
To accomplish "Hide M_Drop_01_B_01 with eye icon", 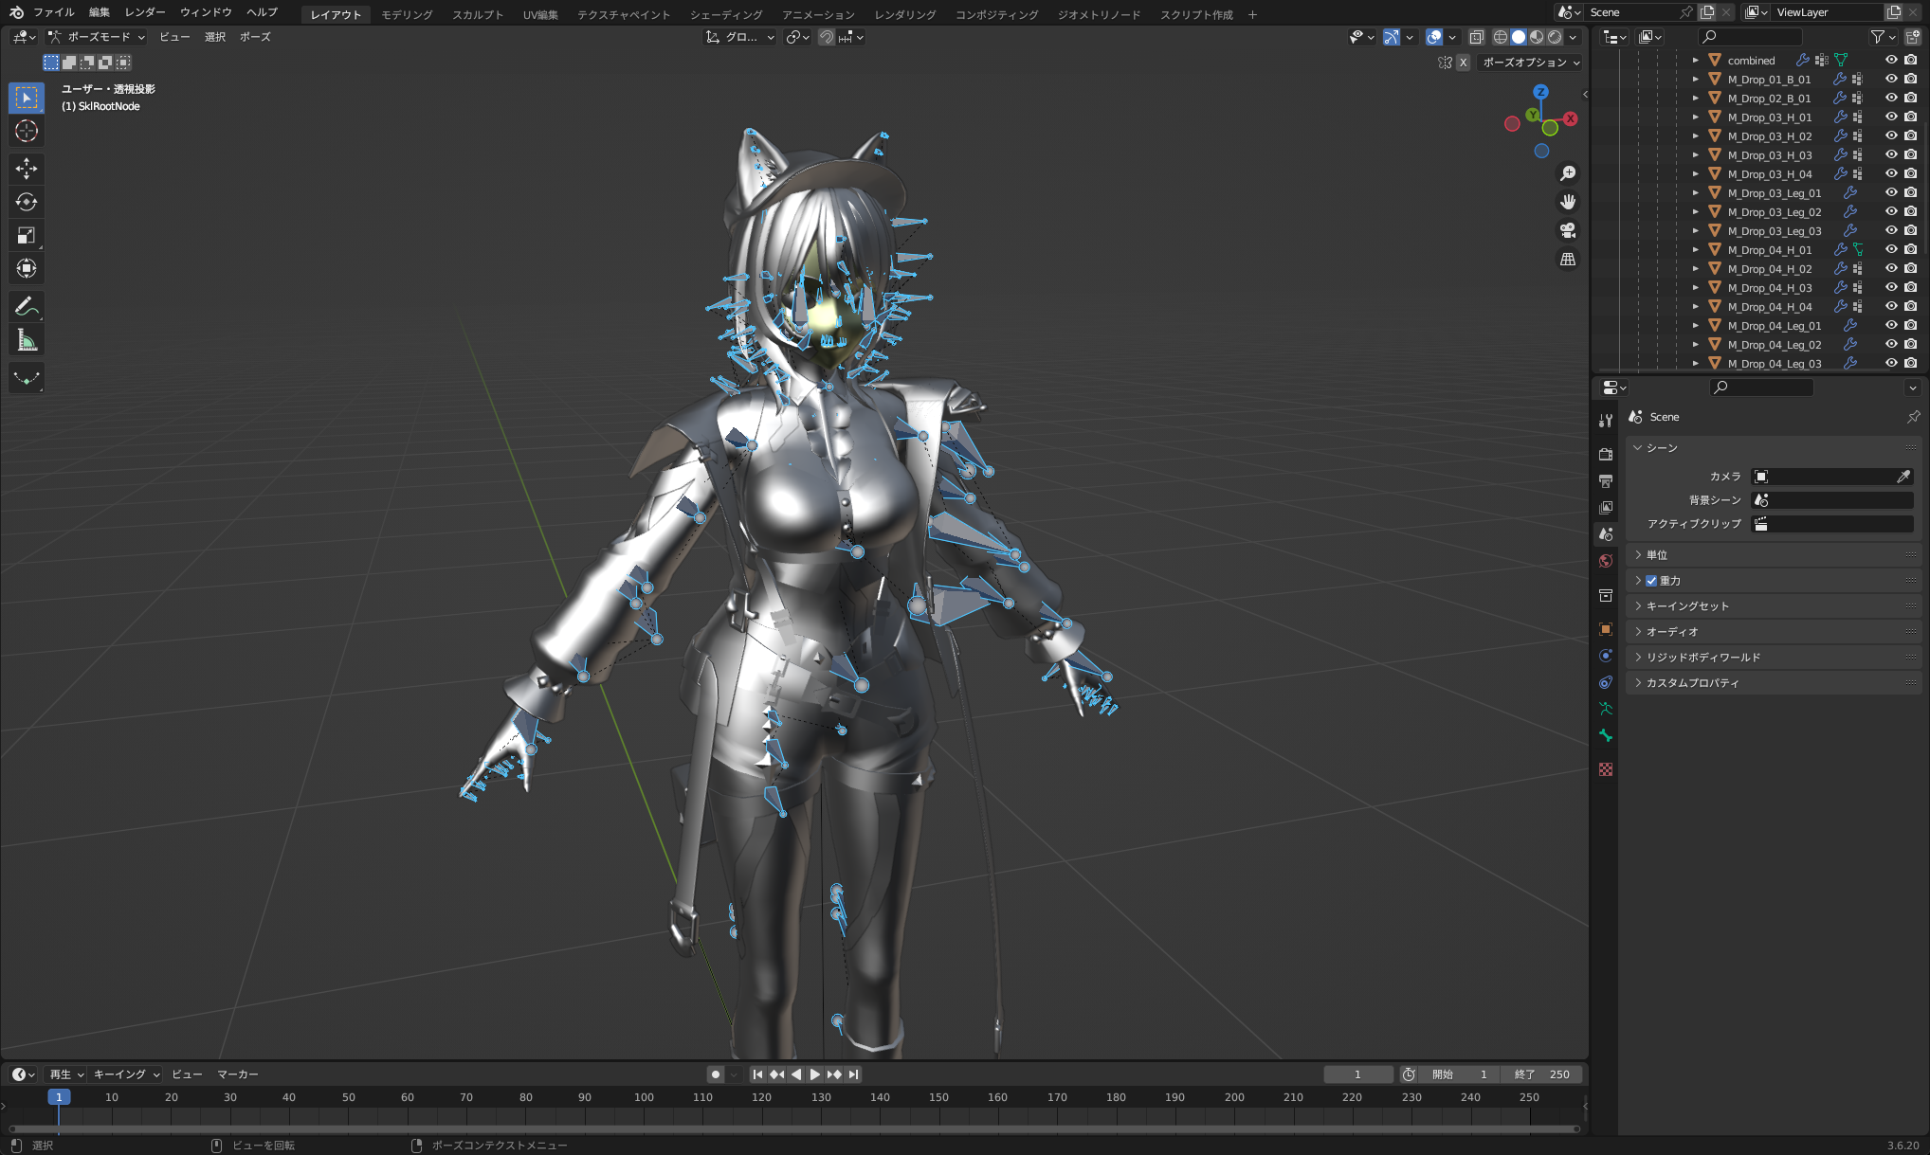I will (1891, 79).
